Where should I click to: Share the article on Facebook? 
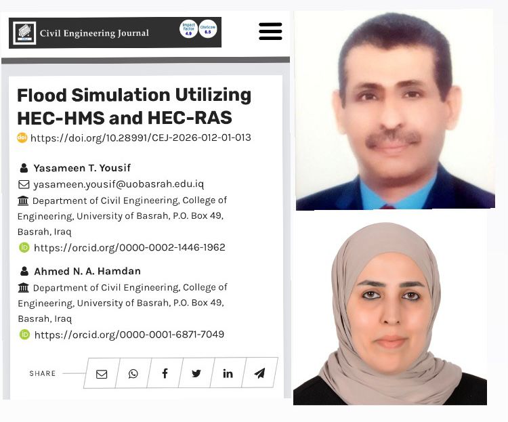click(165, 373)
